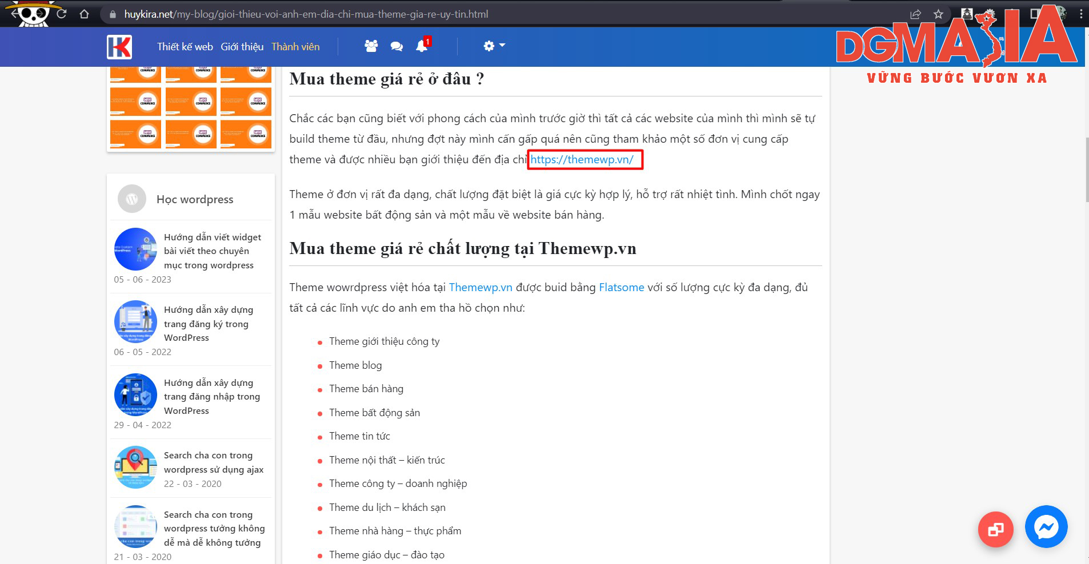Open the members group icon
This screenshot has width=1089, height=564.
[371, 46]
